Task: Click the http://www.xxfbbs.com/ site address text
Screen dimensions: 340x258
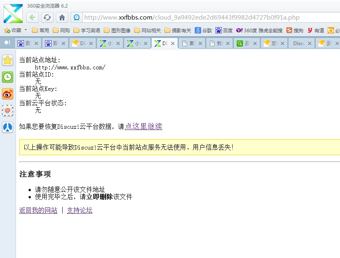Action: coord(70,67)
